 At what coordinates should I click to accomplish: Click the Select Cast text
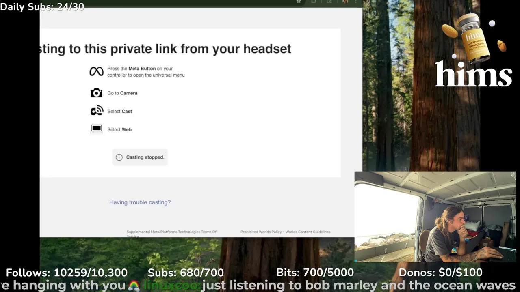(119, 112)
